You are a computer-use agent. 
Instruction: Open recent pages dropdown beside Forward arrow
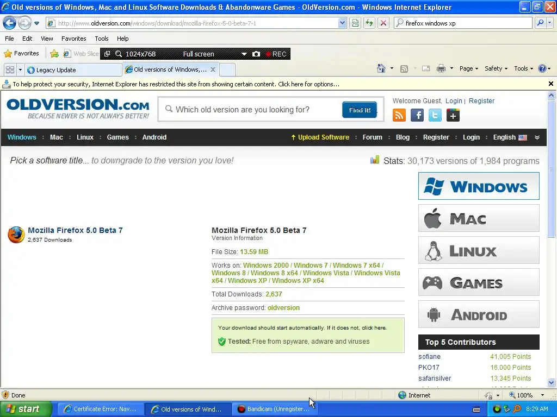tap(36, 23)
